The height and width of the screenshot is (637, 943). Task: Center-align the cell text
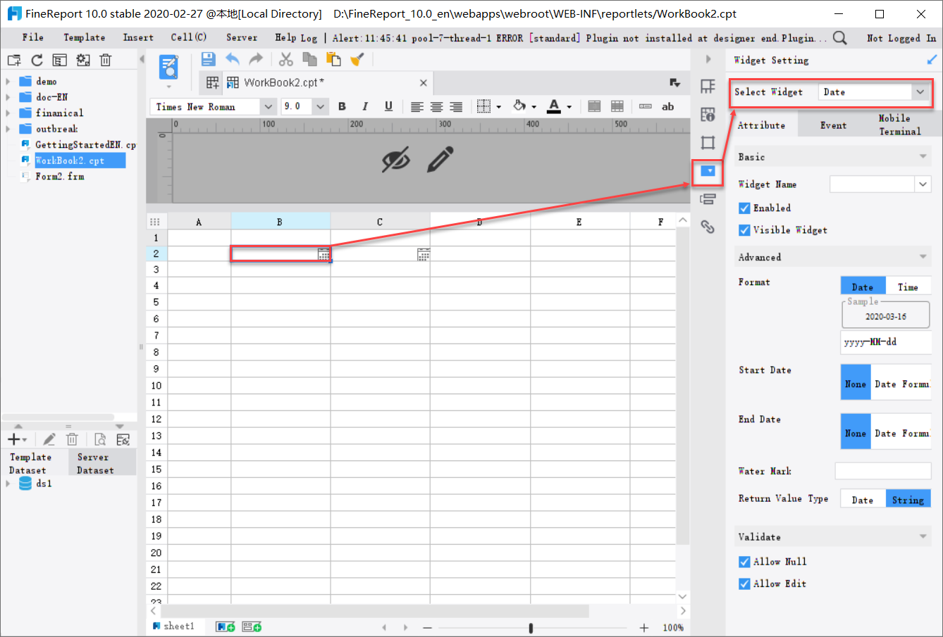(x=437, y=107)
